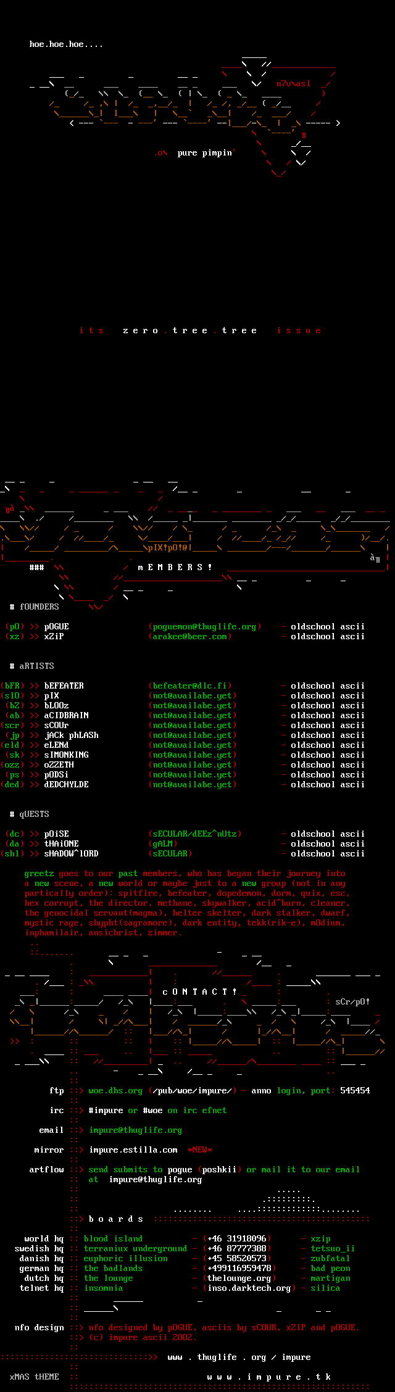The width and height of the screenshot is (395, 1392).
Task: Select the thelounge.org dutch hq address
Action: coord(239,1278)
